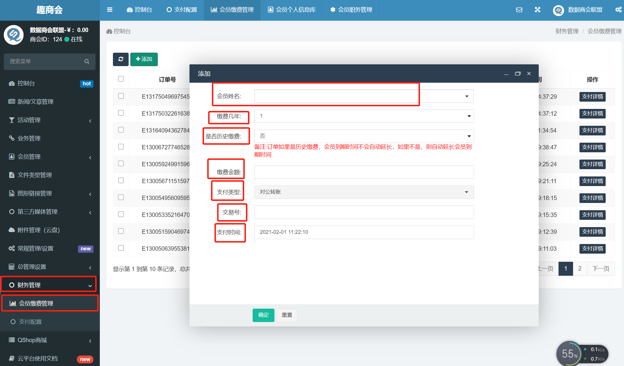Open the 缴费几年 dropdown

coord(364,116)
